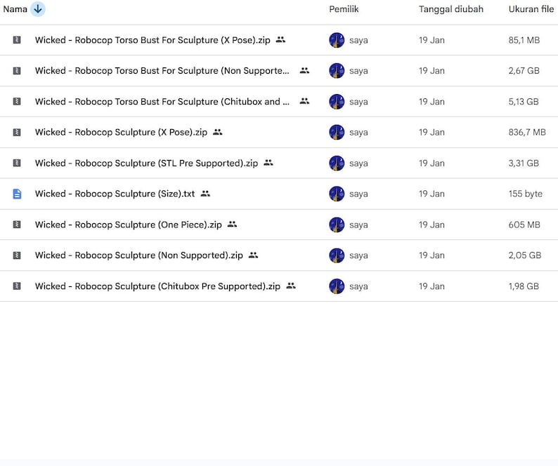Image resolution: width=558 pixels, height=466 pixels.
Task: Select file Wicked - Robocop Sculpture (X Pose).zip
Action: pyautogui.click(x=121, y=132)
